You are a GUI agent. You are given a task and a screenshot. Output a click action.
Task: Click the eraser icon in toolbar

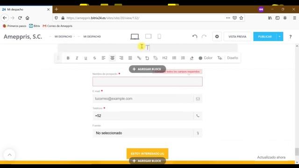192,58
